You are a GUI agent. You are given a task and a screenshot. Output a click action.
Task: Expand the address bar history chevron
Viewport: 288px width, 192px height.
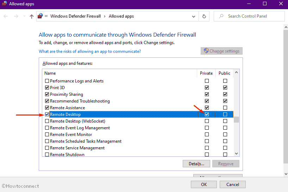[194, 17]
